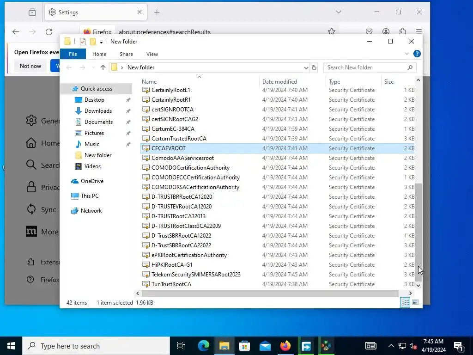Open Firefox Extensions puzzle icon
The height and width of the screenshot is (355, 473).
[x=402, y=31]
